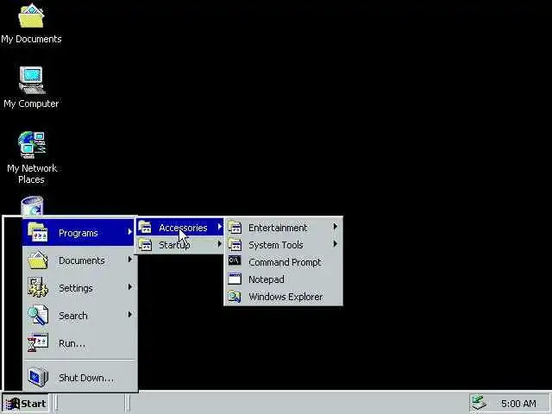Select the Entertainment label
This screenshot has height=414, width=552.
pyautogui.click(x=278, y=228)
